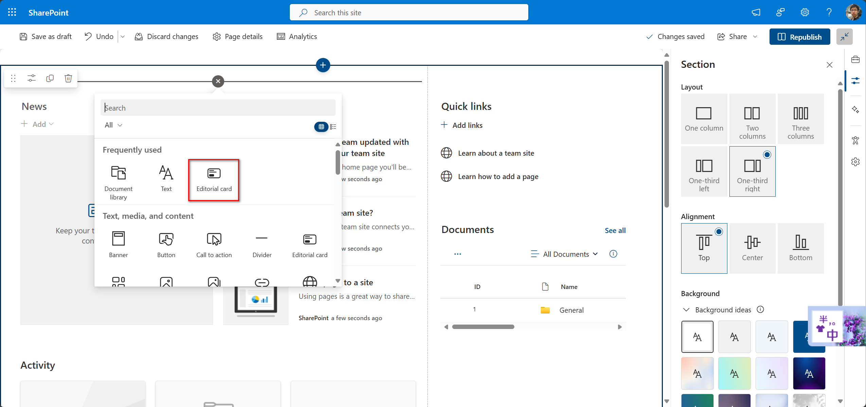
Task: Pick the Call to action web part
Action: pos(214,244)
